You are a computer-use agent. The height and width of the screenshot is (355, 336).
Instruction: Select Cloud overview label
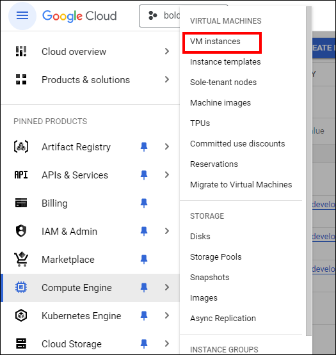click(x=74, y=52)
